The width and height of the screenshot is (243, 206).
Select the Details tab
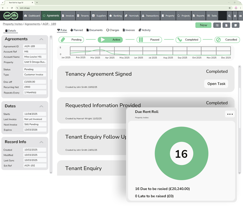pos(10,31)
